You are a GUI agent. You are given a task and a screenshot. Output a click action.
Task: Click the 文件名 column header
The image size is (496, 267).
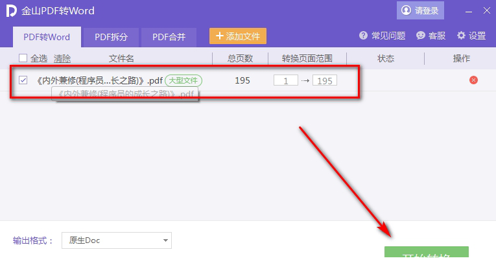[x=121, y=58]
